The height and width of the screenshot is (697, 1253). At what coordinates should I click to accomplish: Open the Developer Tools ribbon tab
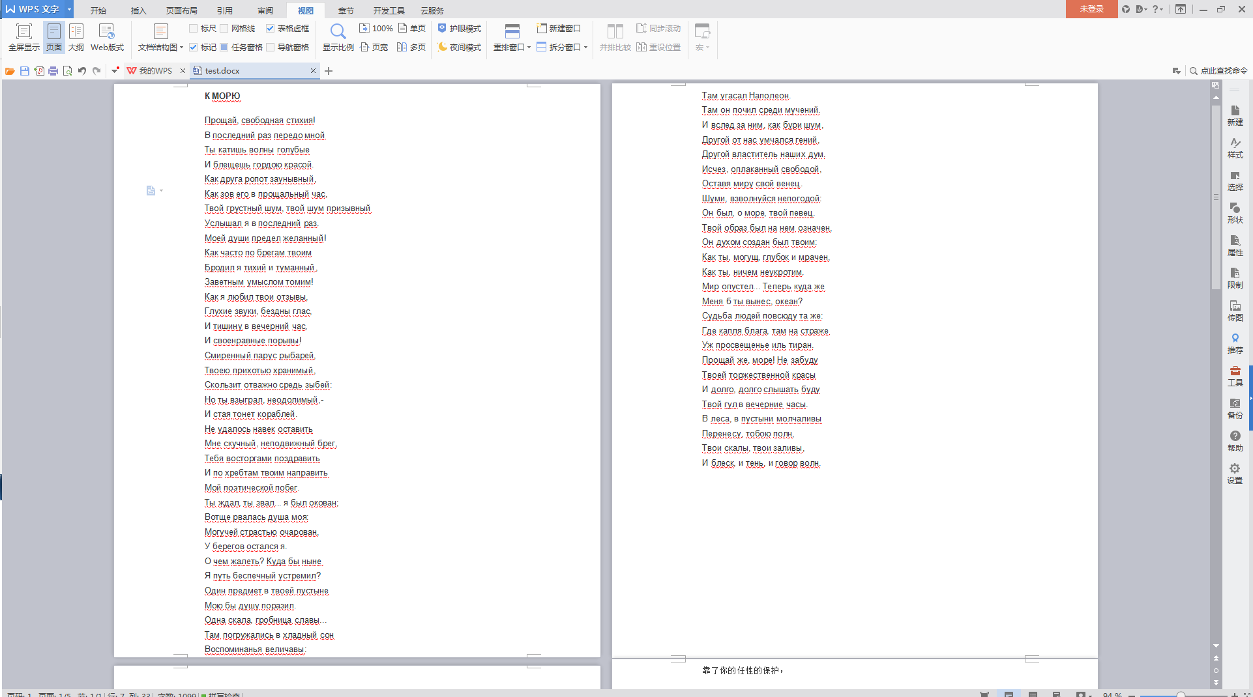tap(389, 10)
